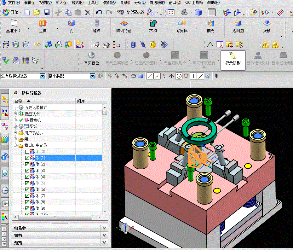The image size is (293, 250).
Task: Uncheck the 体 (2) checkbox
Action: point(27,164)
